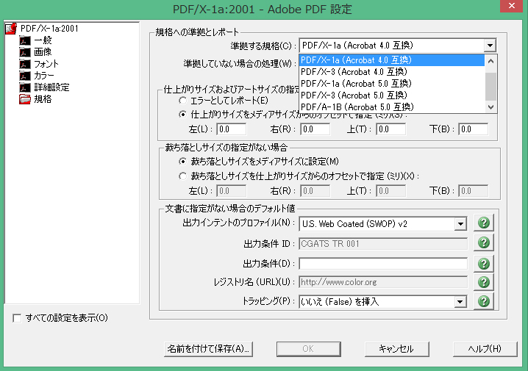Collapse the 準拠する規格 combo box arrow
Image resolution: width=528 pixels, height=371 pixels.
tap(490, 45)
